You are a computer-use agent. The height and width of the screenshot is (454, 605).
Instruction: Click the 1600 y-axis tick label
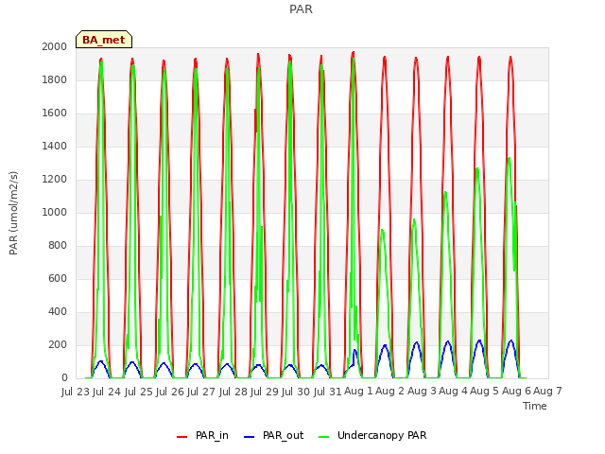(55, 113)
